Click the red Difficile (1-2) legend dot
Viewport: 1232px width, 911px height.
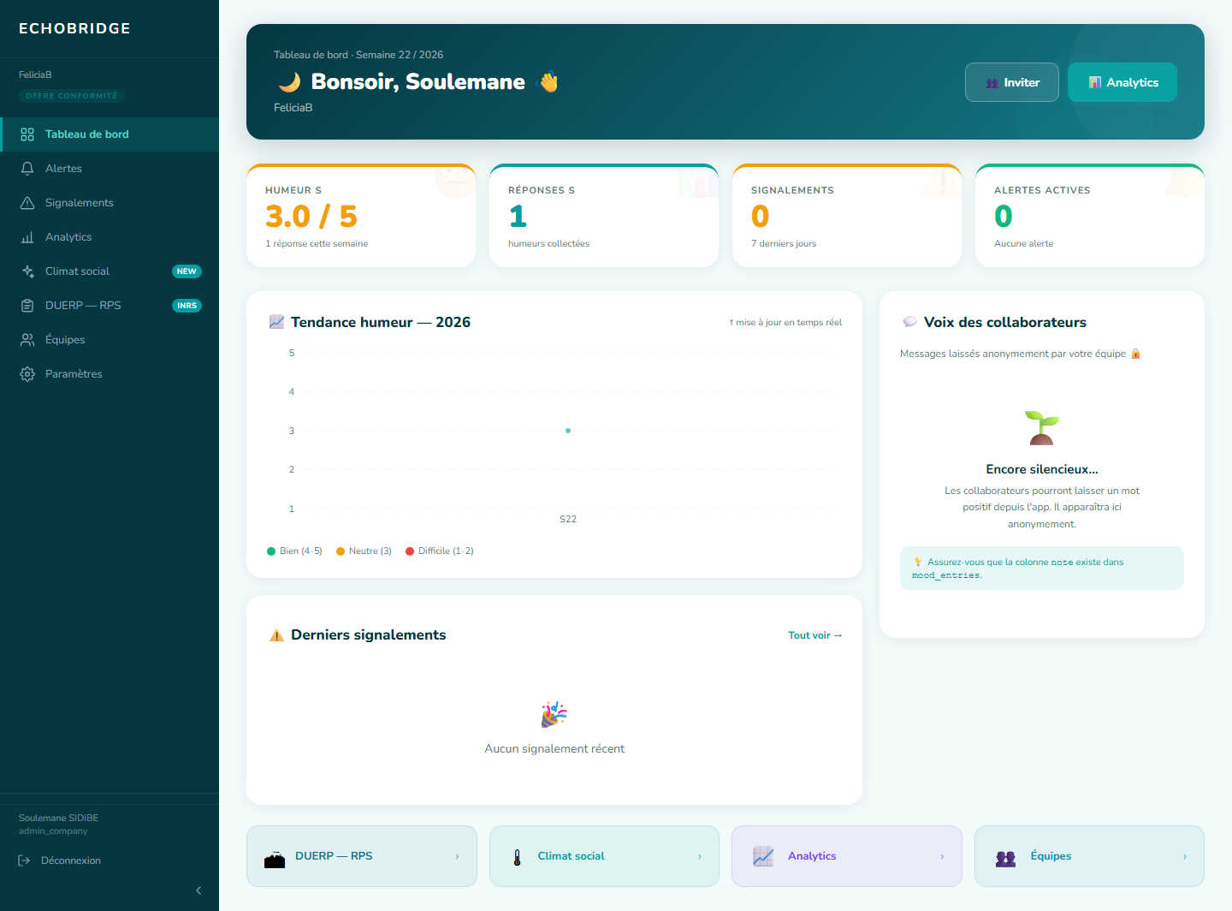pyautogui.click(x=410, y=551)
